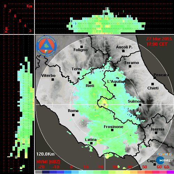The image size is (174, 174).
Task: Click the Ascoli P. city marker
Action: point(124,51)
